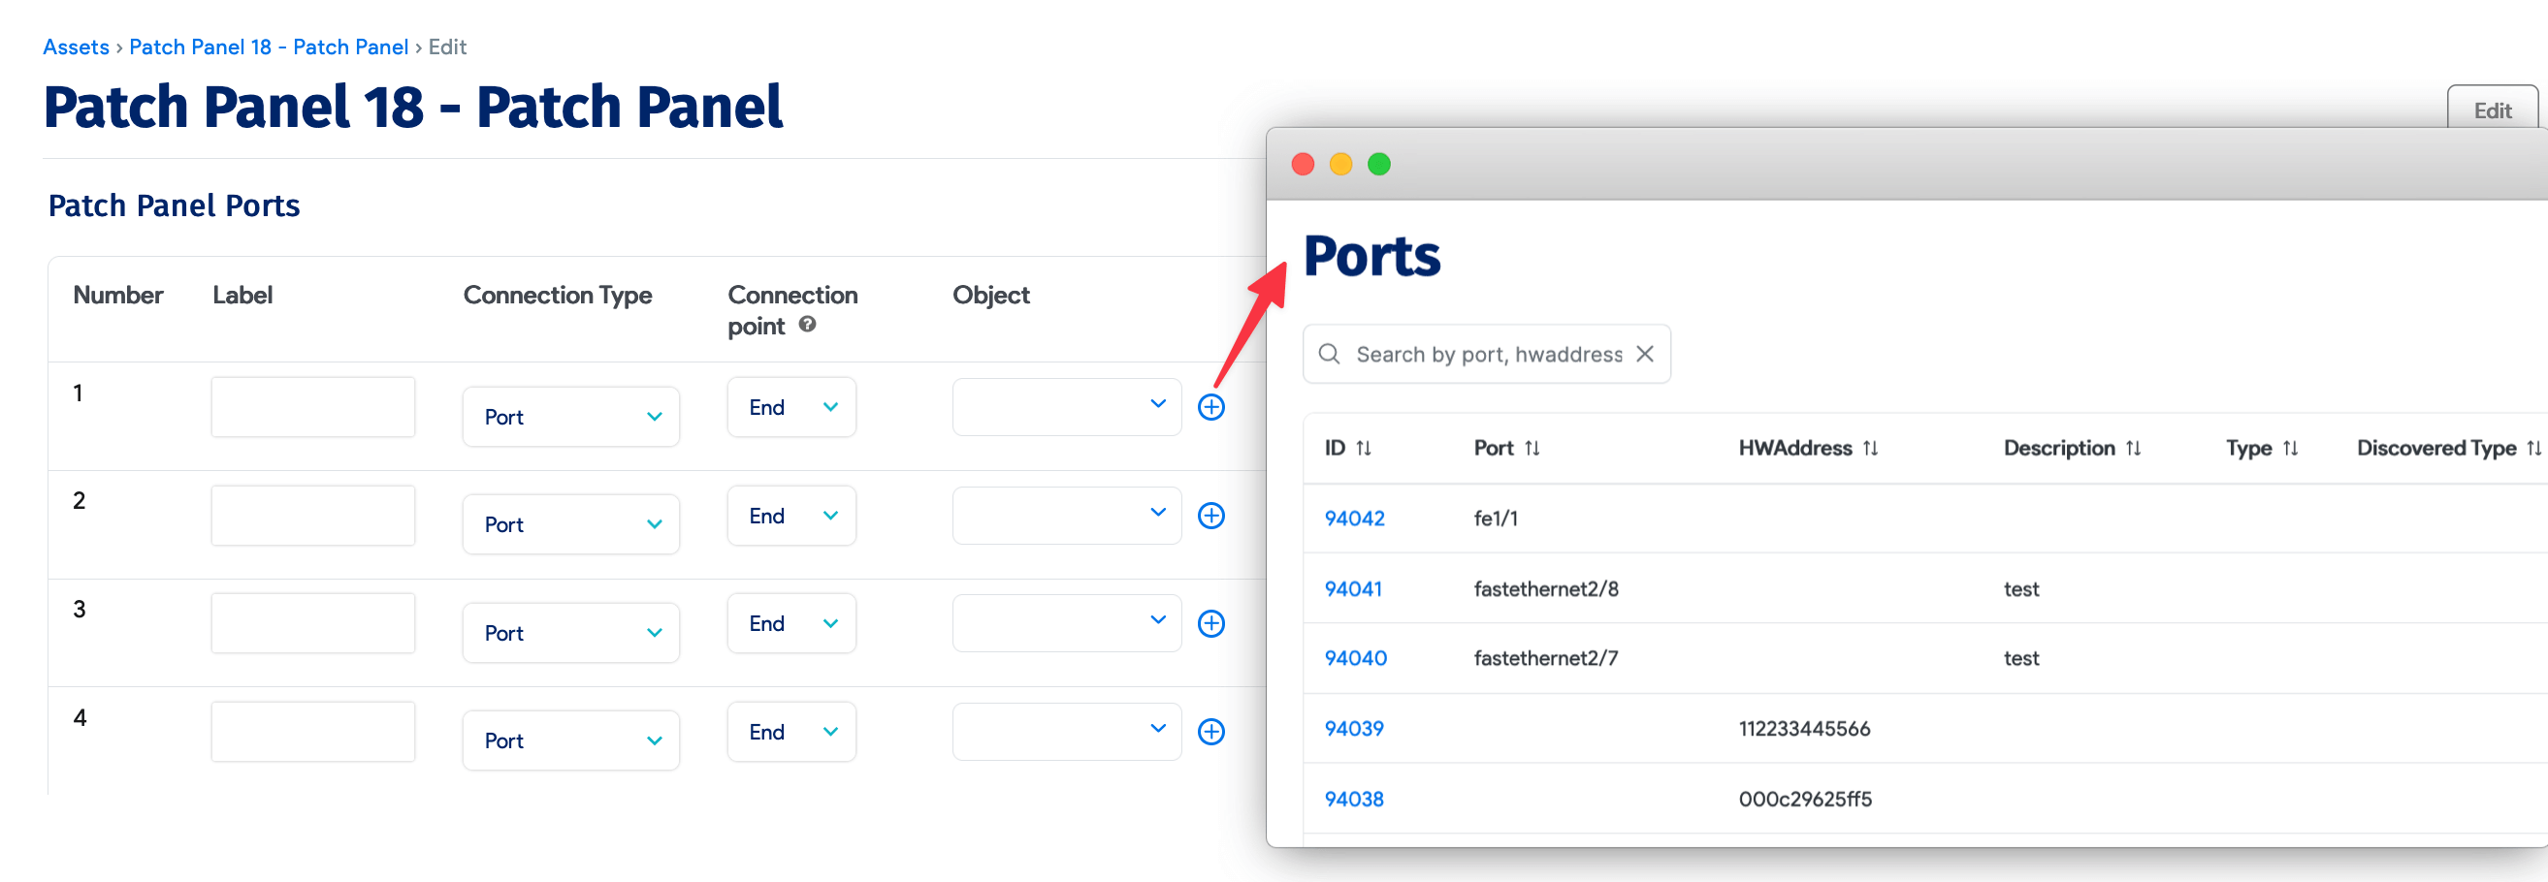The image size is (2548, 882).
Task: Navigate to Assets via breadcrumb
Action: click(76, 47)
